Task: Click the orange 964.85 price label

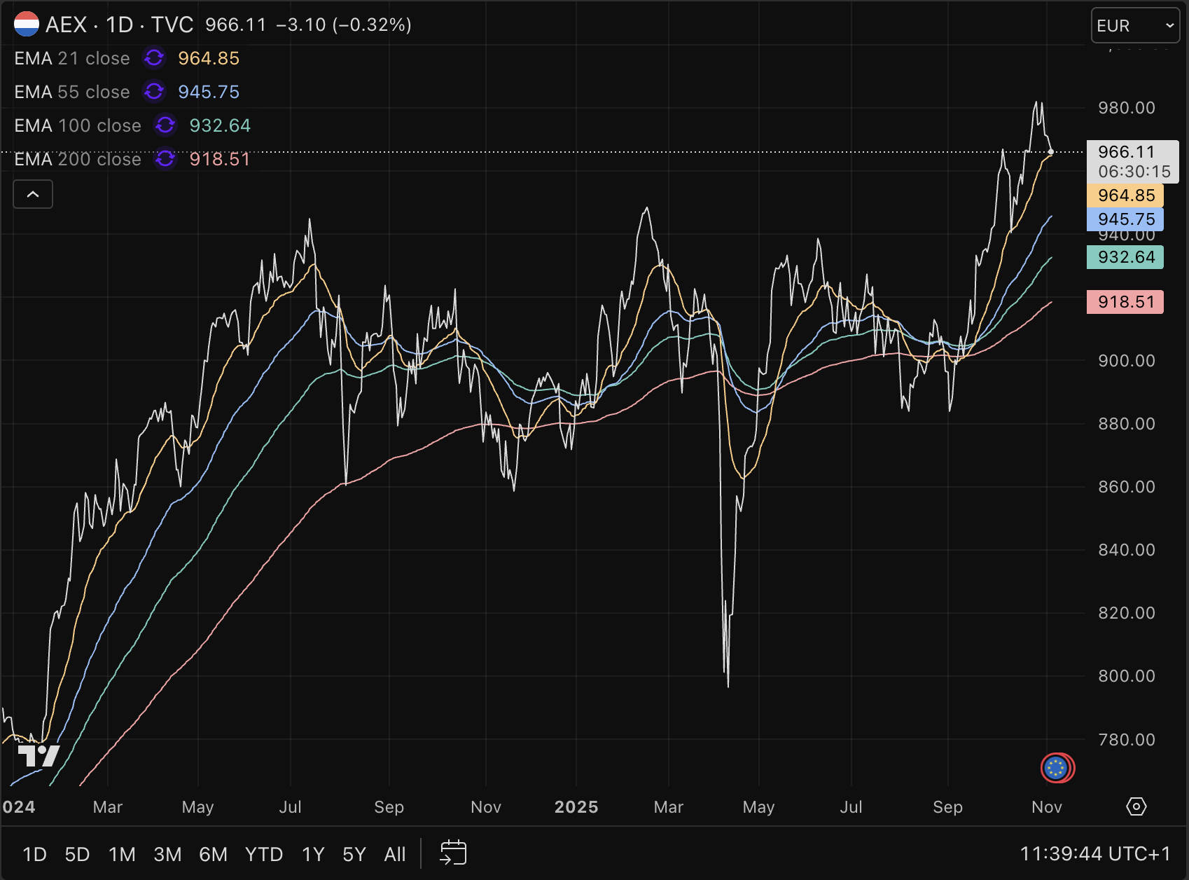Action: [1125, 195]
